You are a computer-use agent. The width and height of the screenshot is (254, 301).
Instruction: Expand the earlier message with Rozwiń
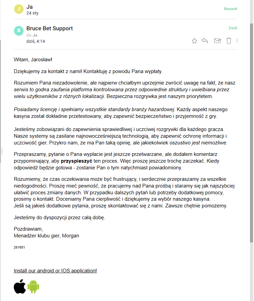230,9
